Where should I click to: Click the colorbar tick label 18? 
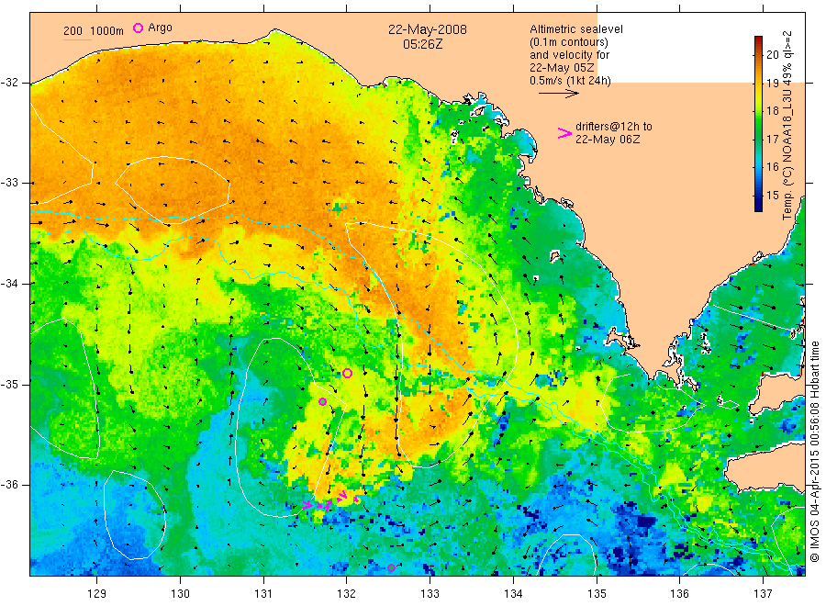click(772, 111)
